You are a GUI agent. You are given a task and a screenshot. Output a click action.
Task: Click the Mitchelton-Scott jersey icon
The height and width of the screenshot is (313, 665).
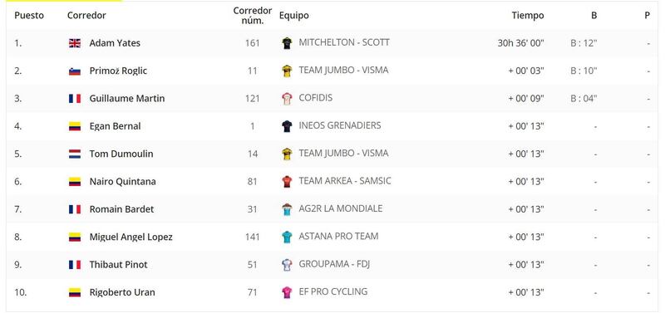(287, 43)
